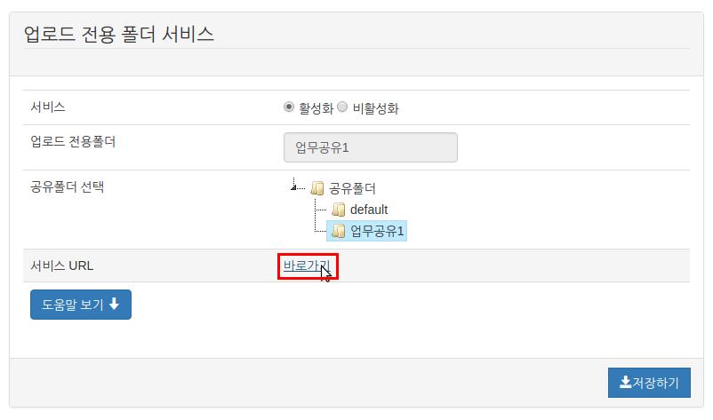Image resolution: width=713 pixels, height=420 pixels.
Task: Select the 비활성화 radio button
Action: click(342, 107)
